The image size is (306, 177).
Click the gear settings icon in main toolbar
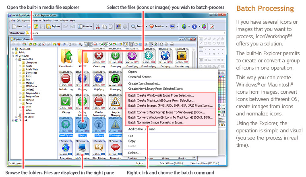coord(125,27)
